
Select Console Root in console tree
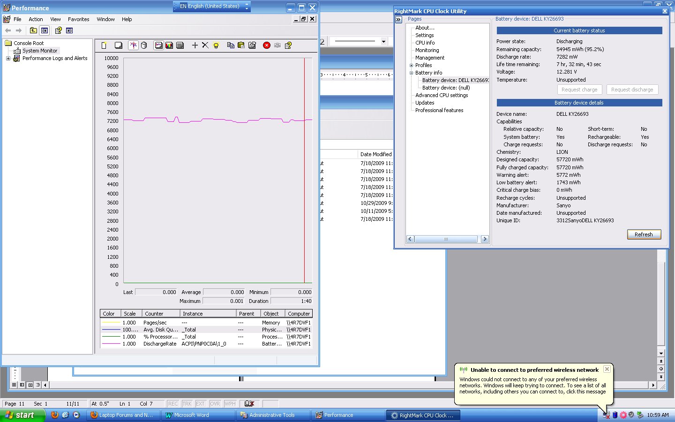29,43
